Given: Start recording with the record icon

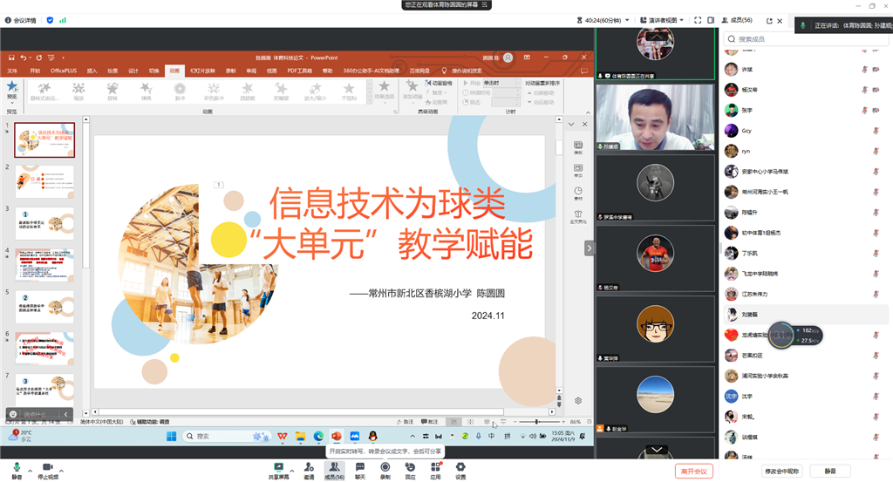Looking at the screenshot, I should click(385, 470).
